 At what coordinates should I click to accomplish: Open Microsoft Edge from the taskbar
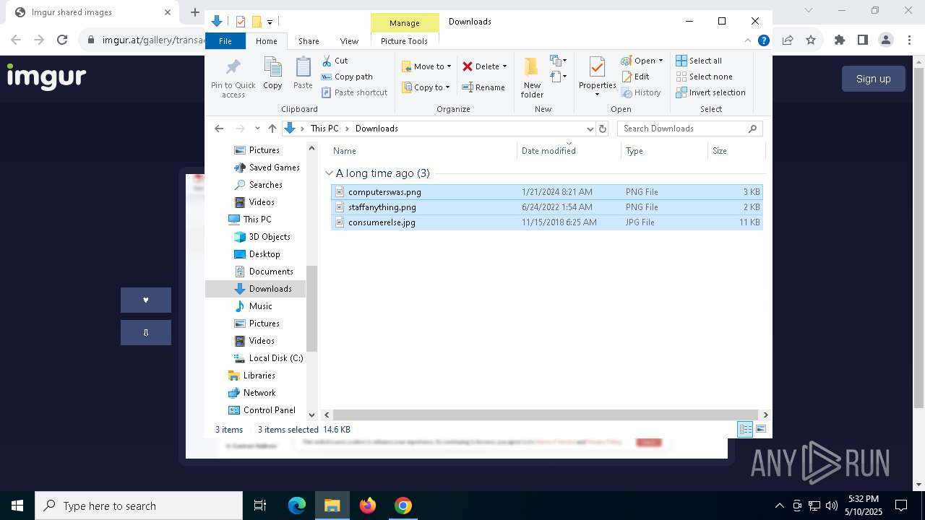[x=297, y=506]
